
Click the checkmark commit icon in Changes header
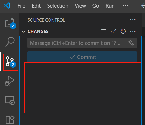[x=113, y=31]
